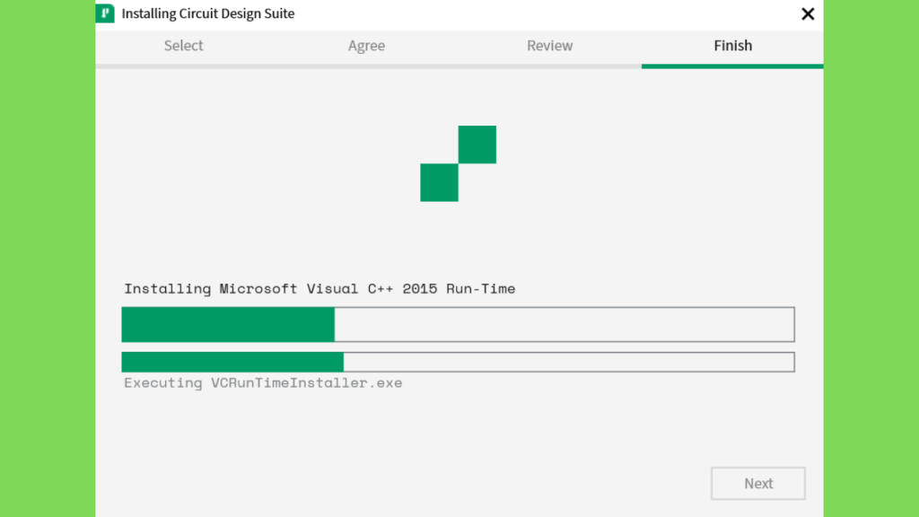Click the green desktop area left of the window
Image resolution: width=919 pixels, height=517 pixels.
[48, 258]
